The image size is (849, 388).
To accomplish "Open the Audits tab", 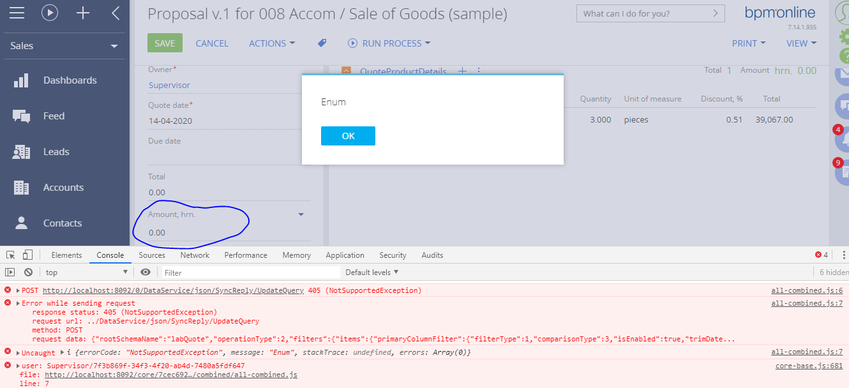I will pos(432,255).
